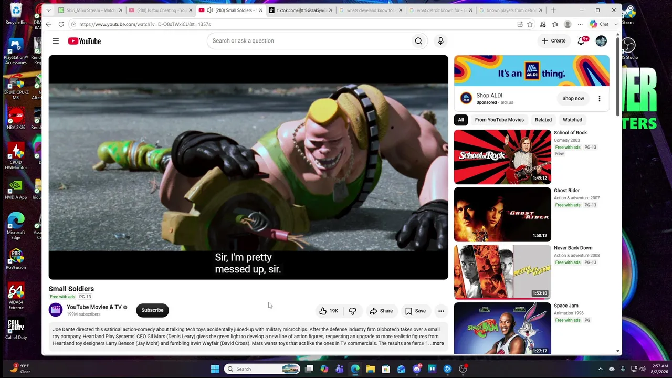Click the browser address bar URL
The height and width of the screenshot is (378, 672).
pyautogui.click(x=145, y=24)
